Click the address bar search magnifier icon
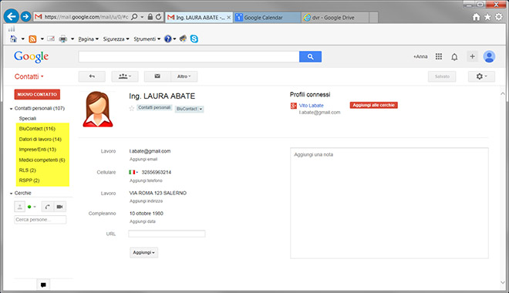 point(134,17)
